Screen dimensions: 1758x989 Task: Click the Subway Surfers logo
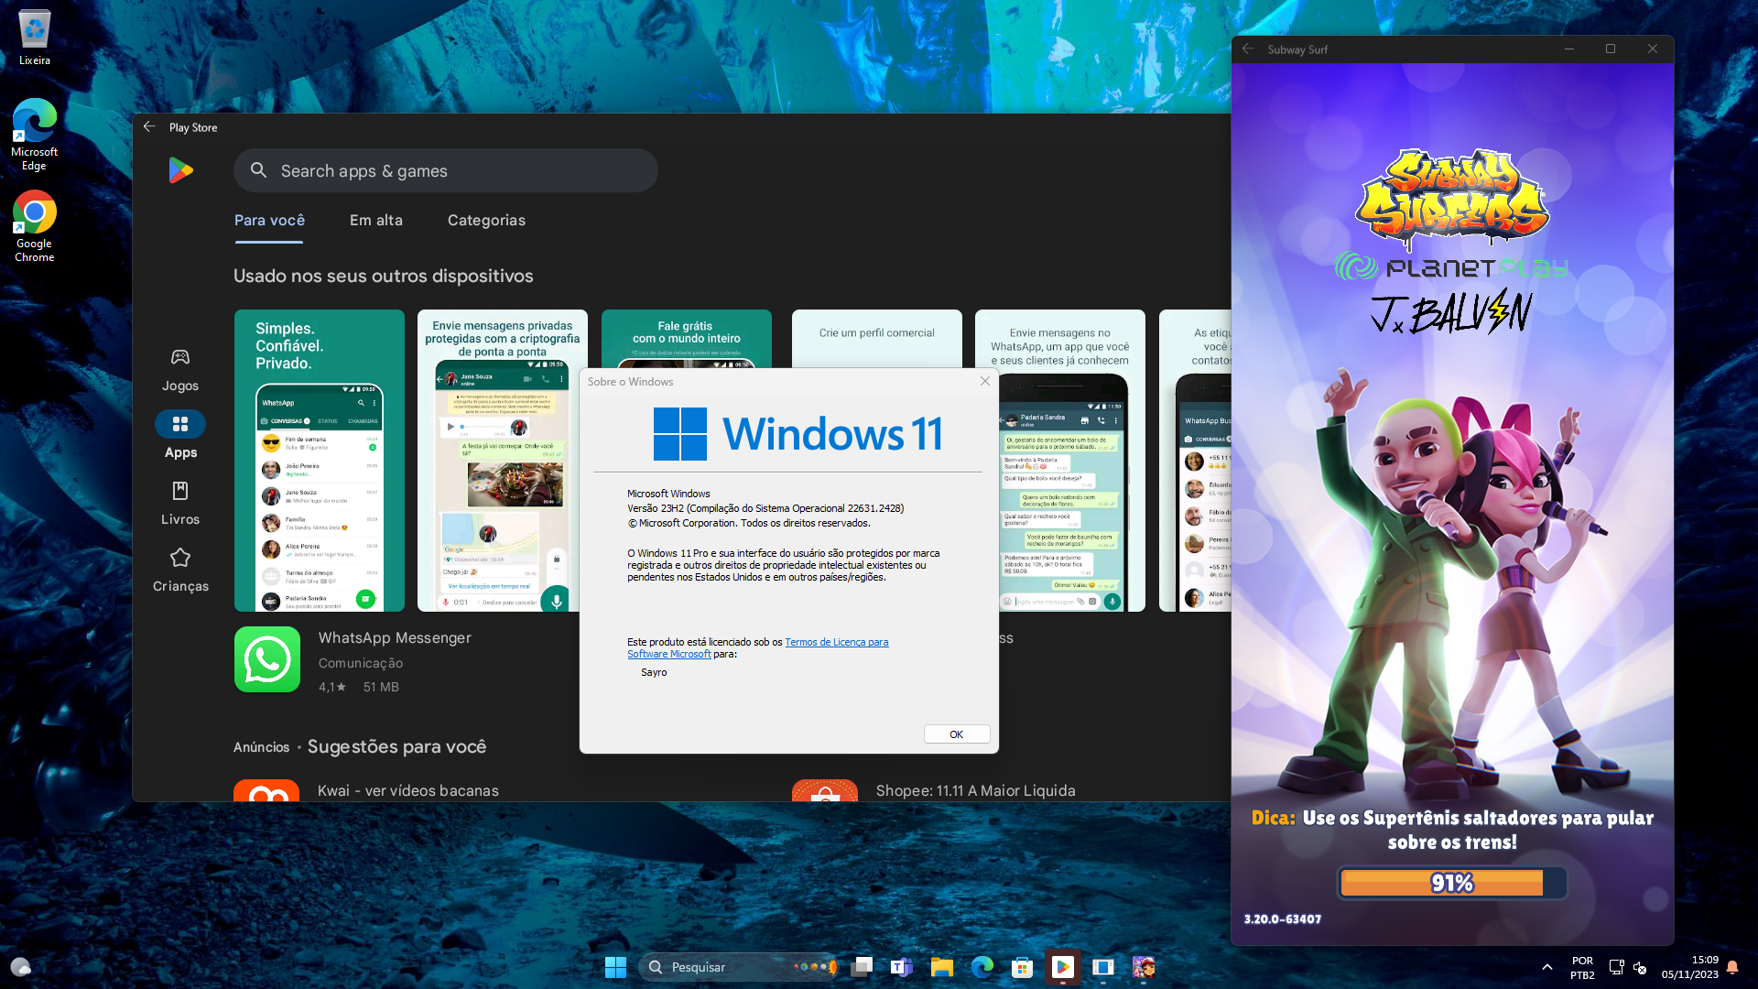pyautogui.click(x=1452, y=200)
